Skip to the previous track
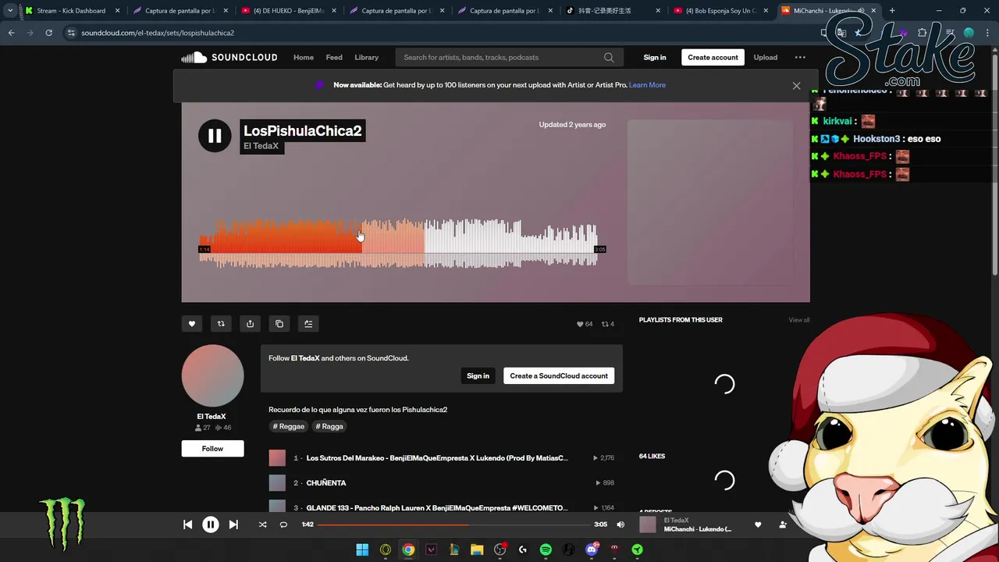This screenshot has height=562, width=999. point(188,525)
